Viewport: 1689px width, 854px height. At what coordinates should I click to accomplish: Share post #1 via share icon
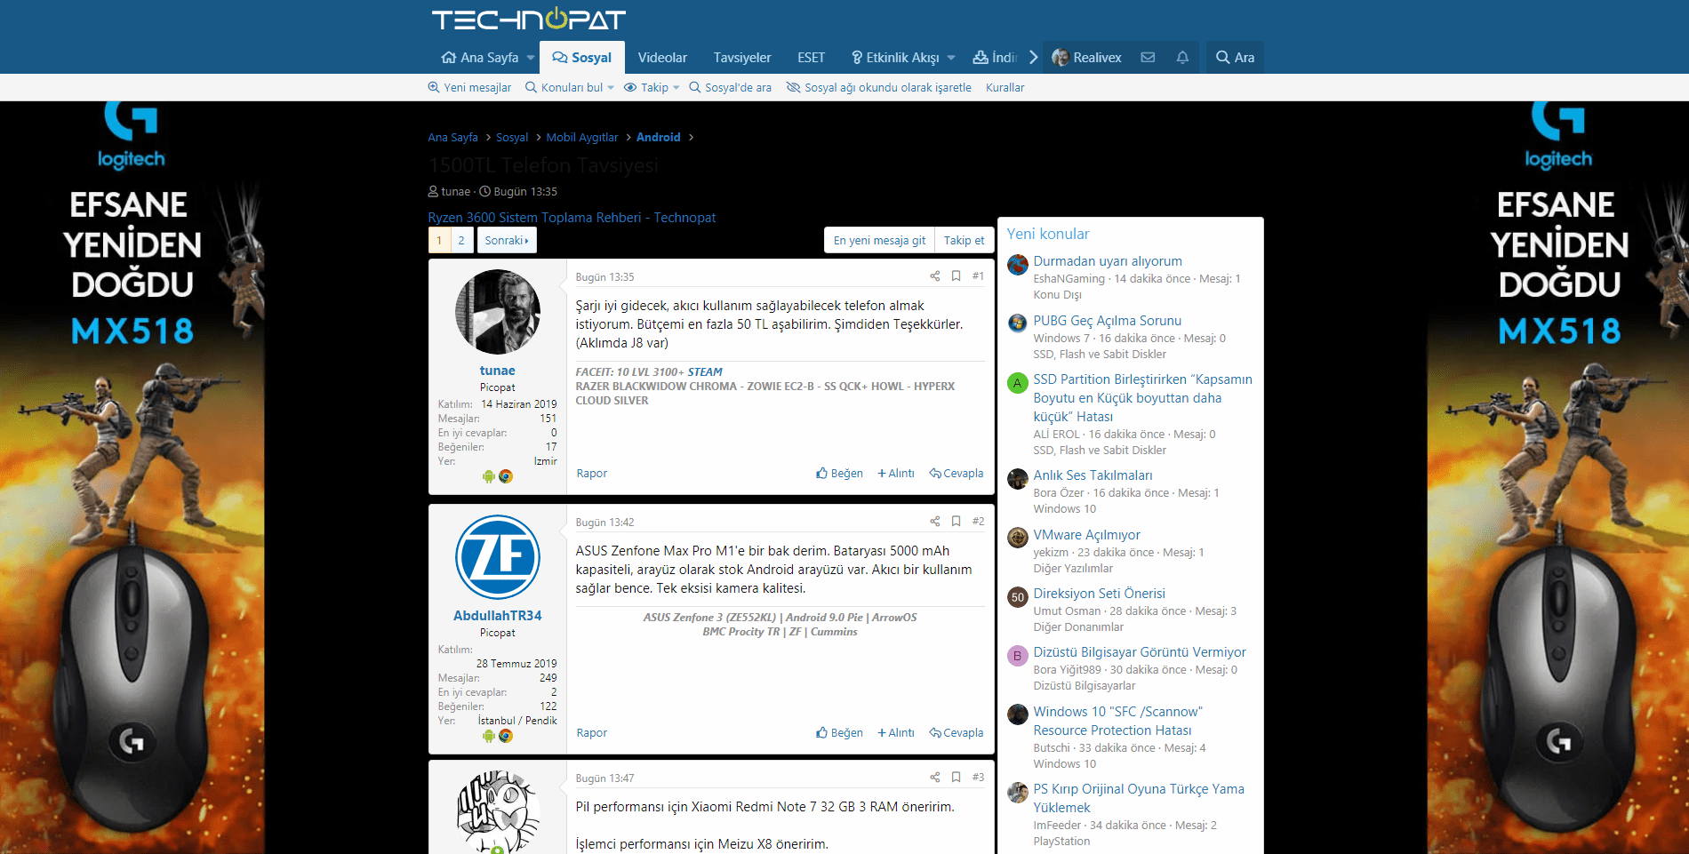(x=935, y=276)
